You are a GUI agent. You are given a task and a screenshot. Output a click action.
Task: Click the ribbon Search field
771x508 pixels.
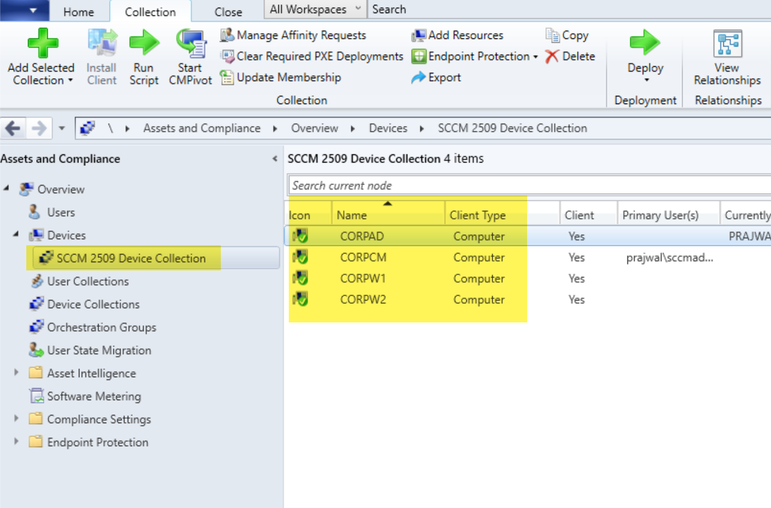569,9
